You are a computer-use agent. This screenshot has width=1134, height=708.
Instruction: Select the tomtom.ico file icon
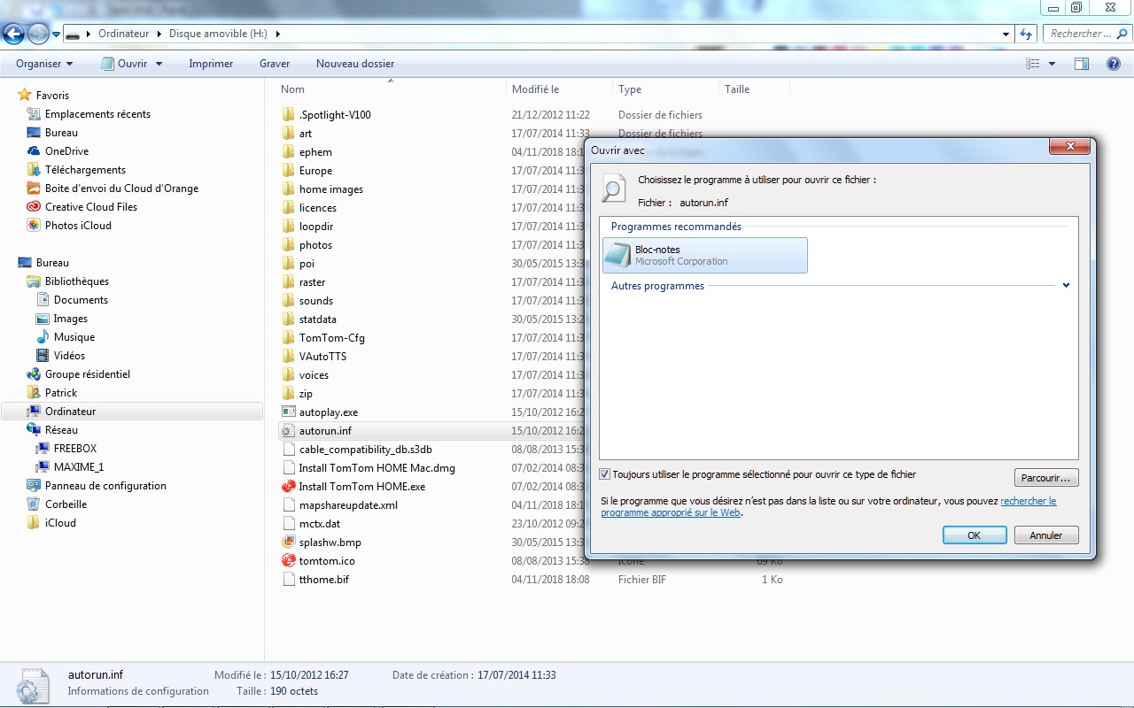288,561
